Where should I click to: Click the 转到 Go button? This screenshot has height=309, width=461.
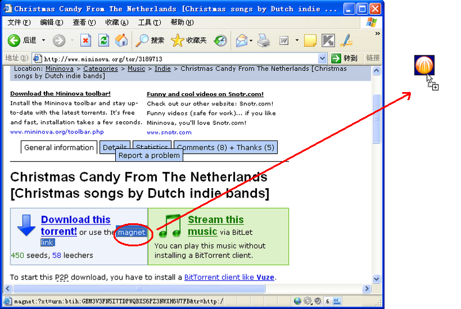click(344, 58)
